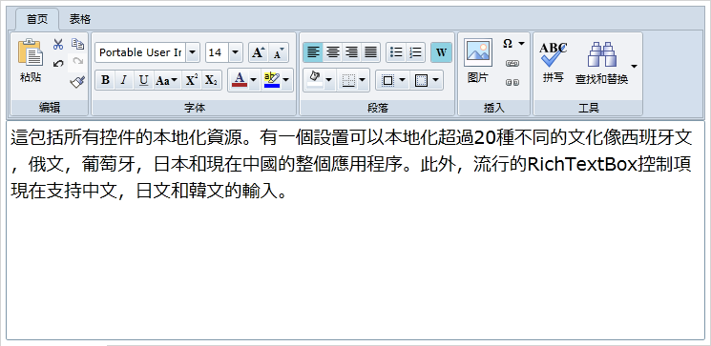
Task: Click the 粘贴 paste button
Action: pos(31,61)
